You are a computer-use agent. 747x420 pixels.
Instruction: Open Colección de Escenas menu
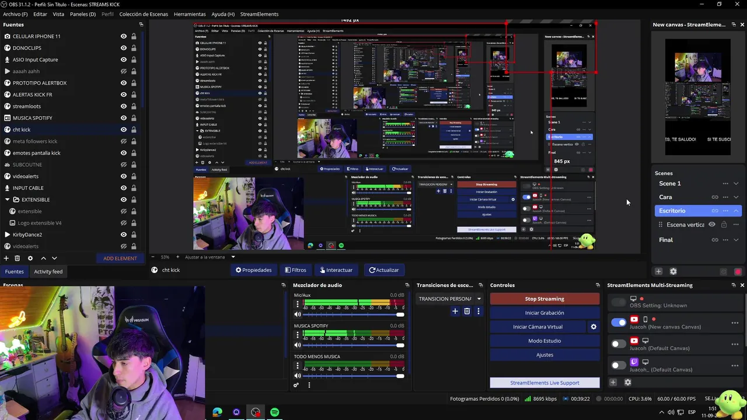click(x=144, y=14)
